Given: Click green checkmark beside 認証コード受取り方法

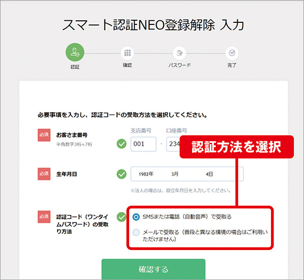Looking at the screenshot, I should 122,217.
